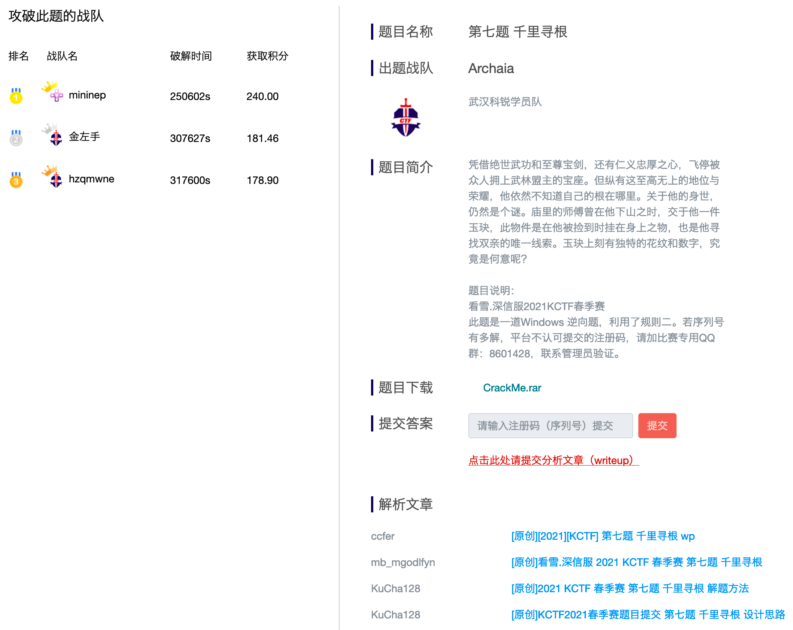Open ccfer's 千里寻根 wp article
Image resolution: width=793 pixels, height=630 pixels.
(x=602, y=536)
